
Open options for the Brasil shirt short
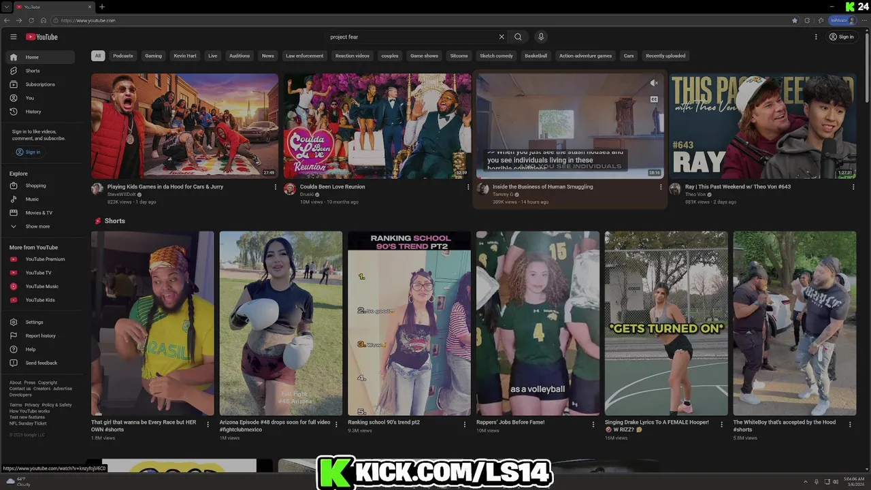pyautogui.click(x=208, y=425)
